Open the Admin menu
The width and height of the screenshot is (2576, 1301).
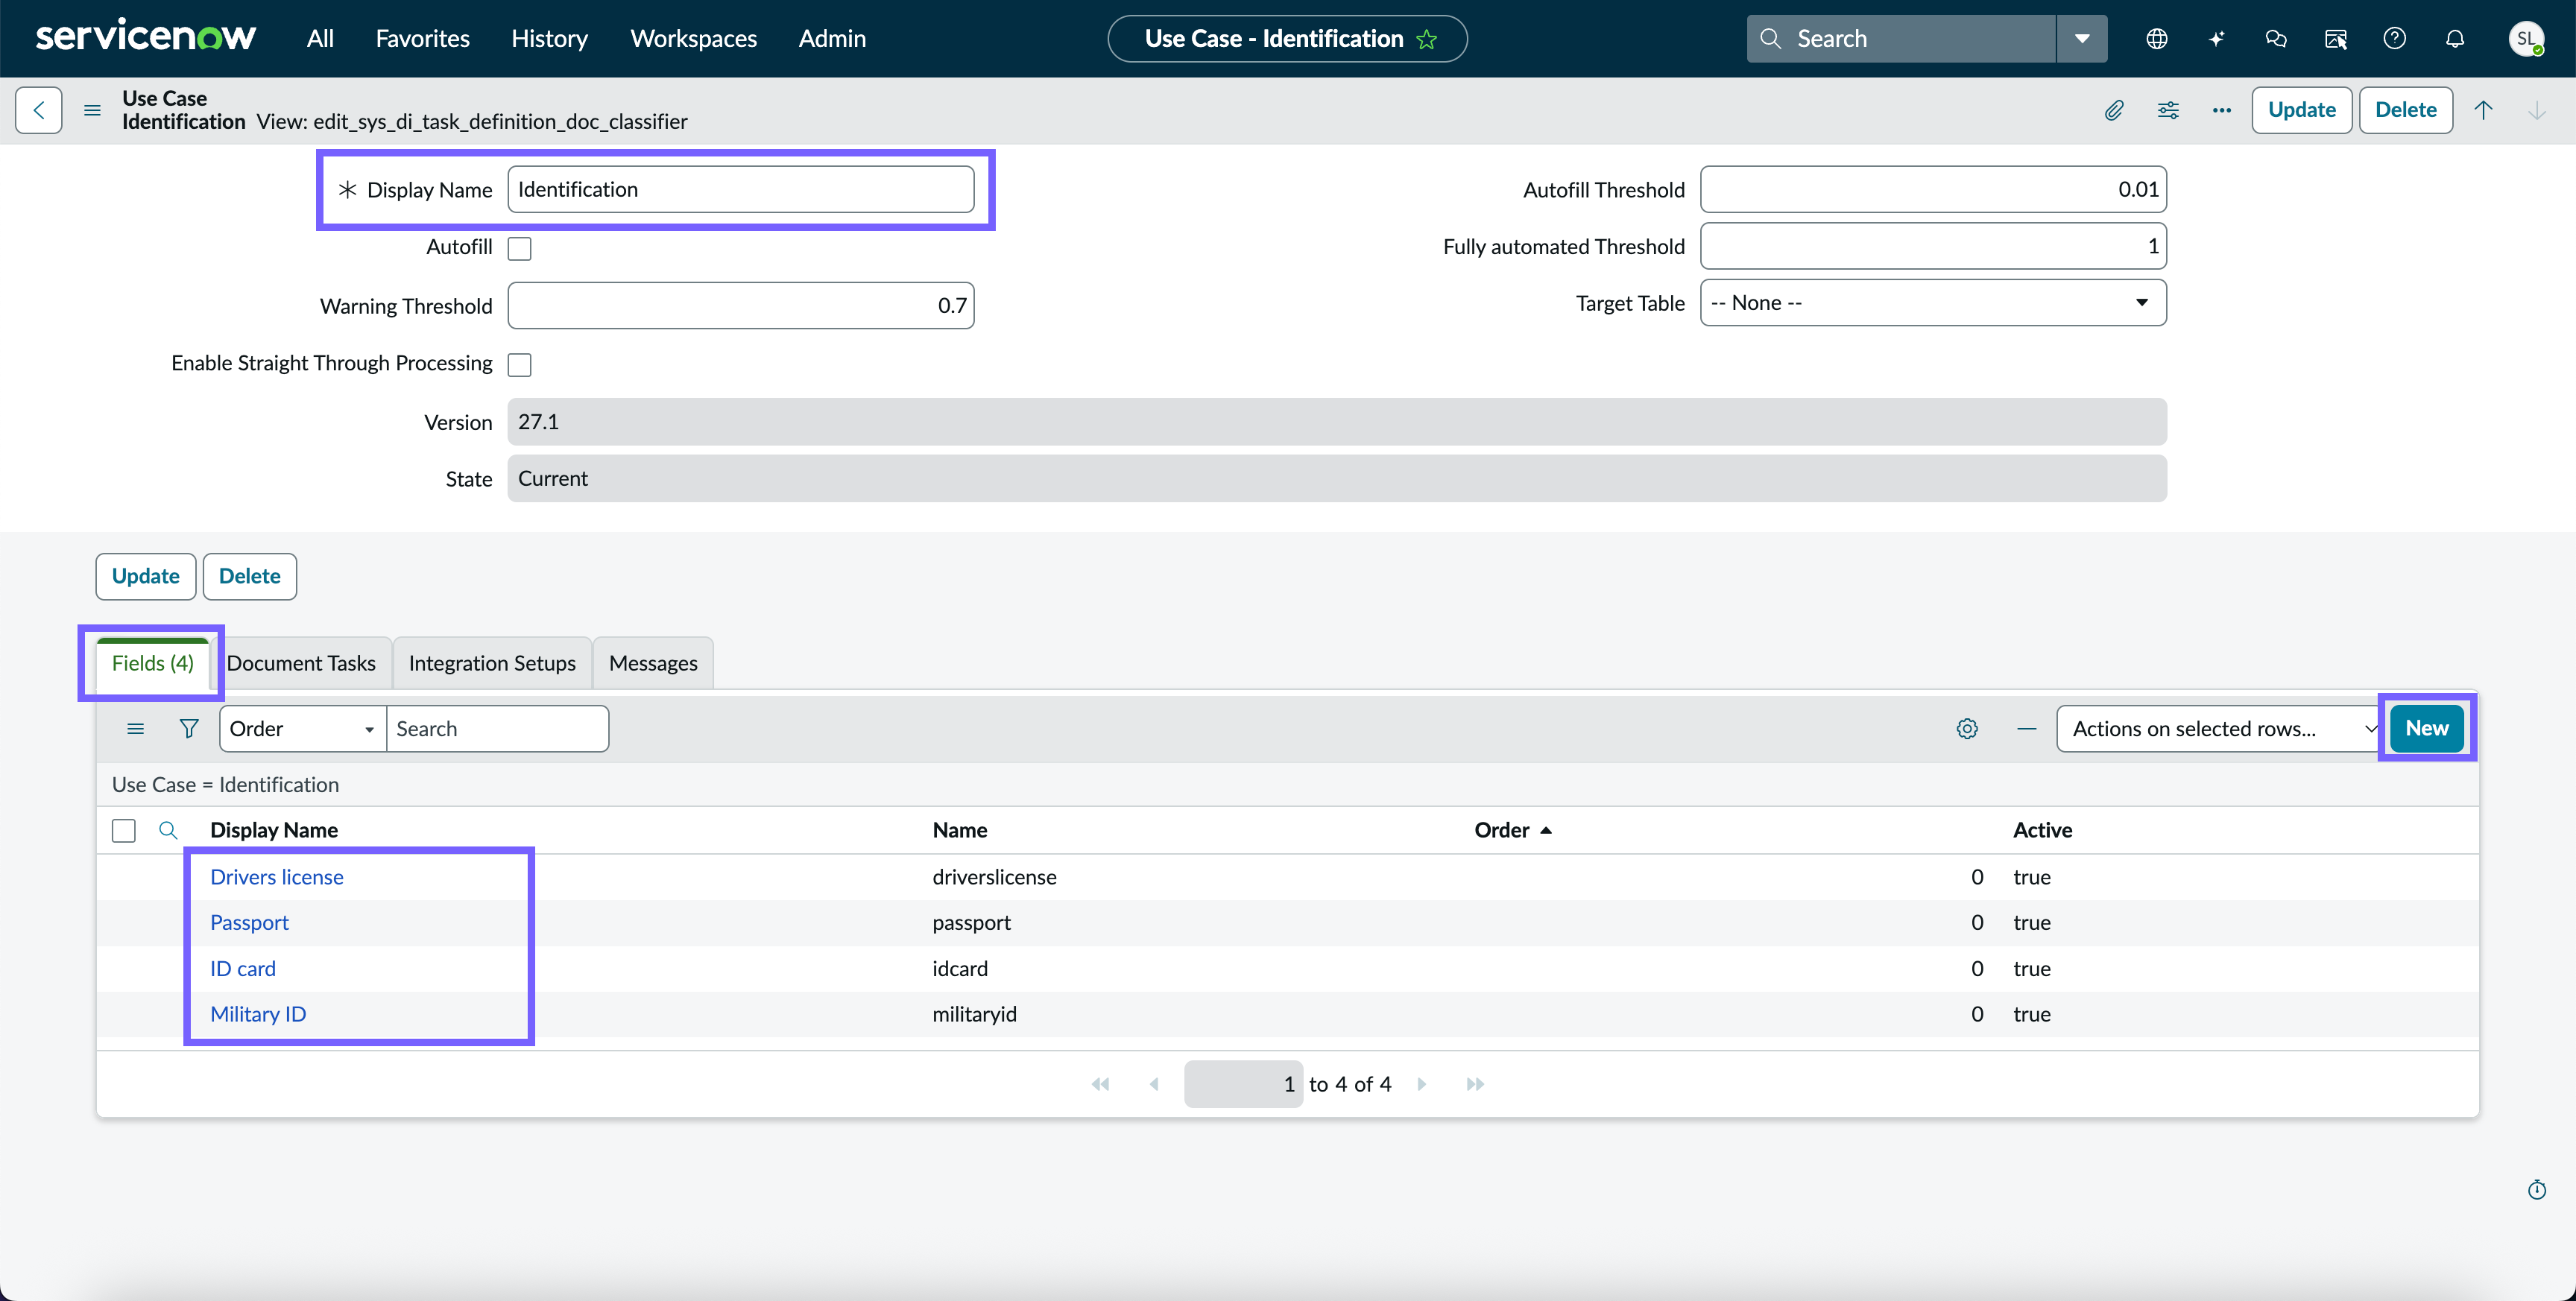832,38
